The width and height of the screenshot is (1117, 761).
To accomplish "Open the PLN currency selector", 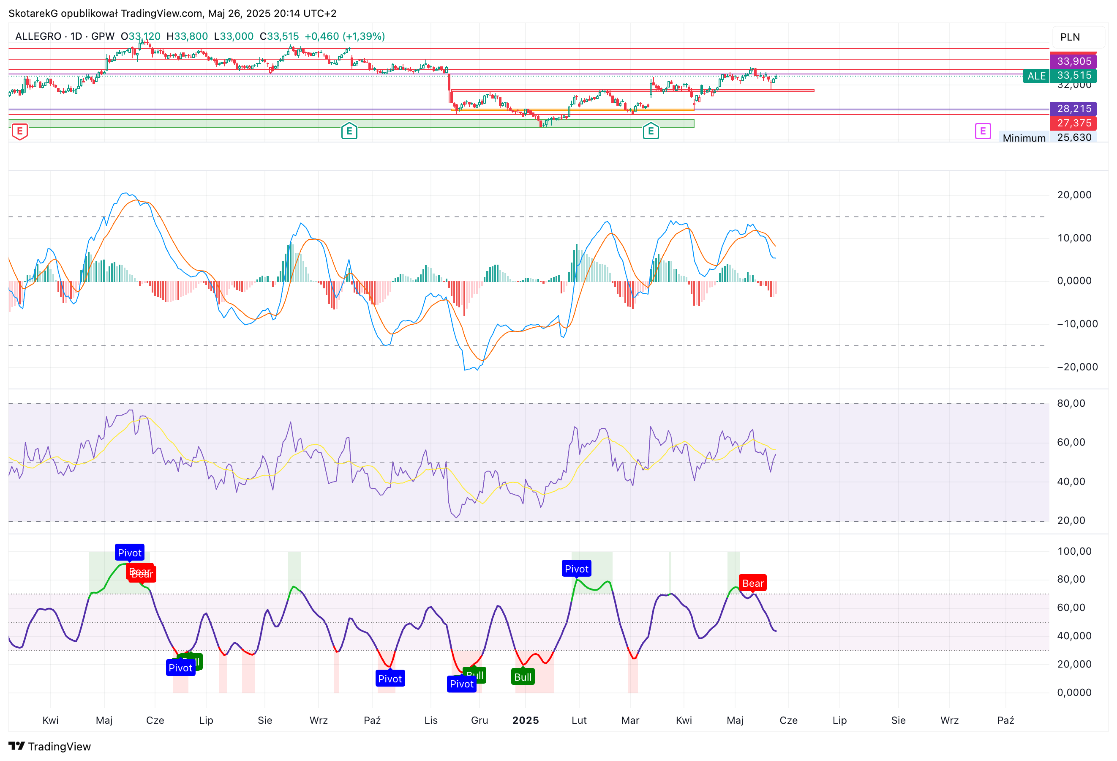I will pos(1079,37).
